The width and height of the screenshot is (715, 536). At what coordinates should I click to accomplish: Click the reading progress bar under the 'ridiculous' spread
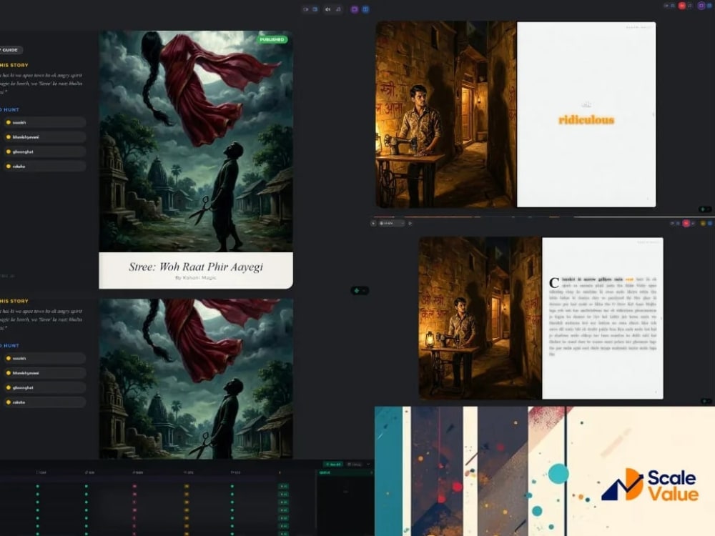click(543, 217)
